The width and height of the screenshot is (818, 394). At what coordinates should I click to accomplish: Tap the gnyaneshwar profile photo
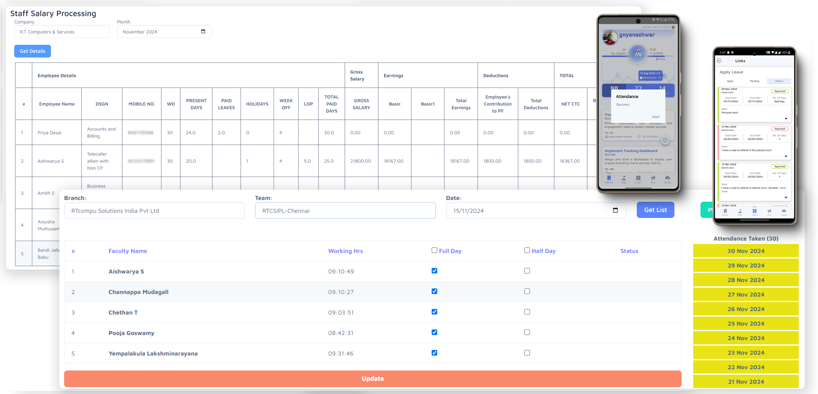pos(610,38)
